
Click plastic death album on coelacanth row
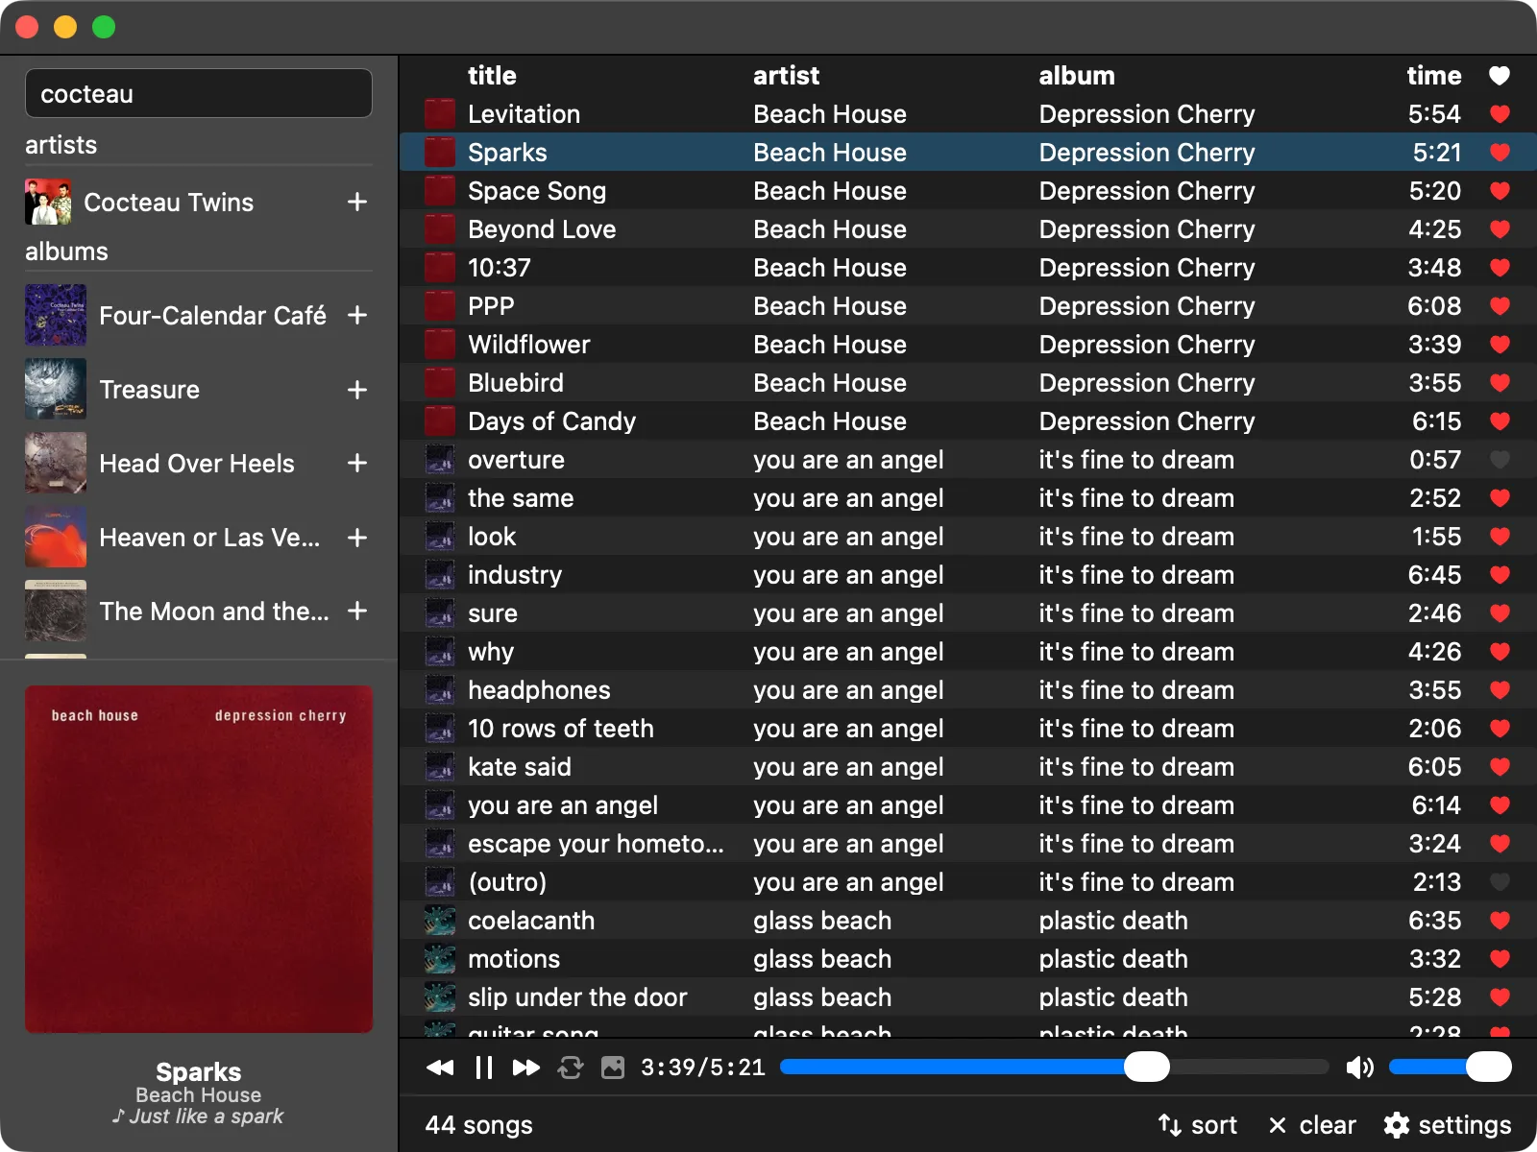1113,921
